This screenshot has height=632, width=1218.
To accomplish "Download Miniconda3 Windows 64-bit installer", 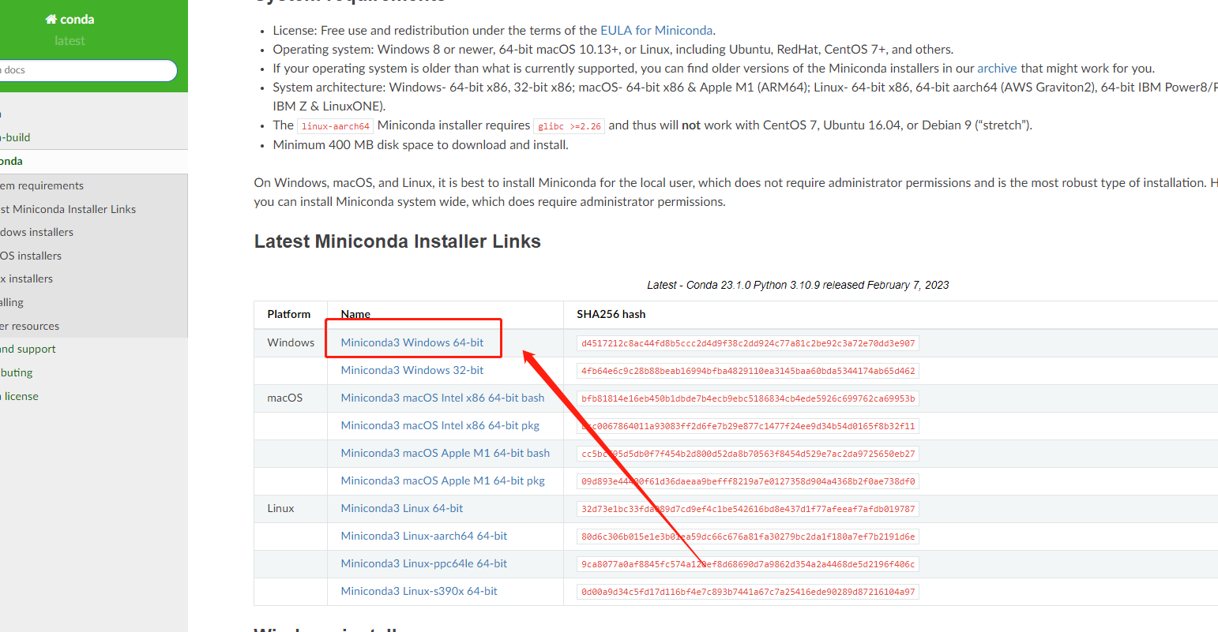I will (412, 342).
